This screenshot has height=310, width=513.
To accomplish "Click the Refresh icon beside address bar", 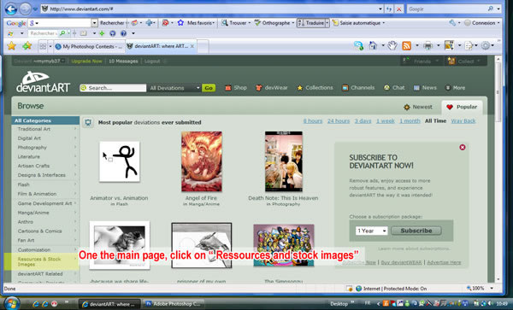I will coord(389,9).
